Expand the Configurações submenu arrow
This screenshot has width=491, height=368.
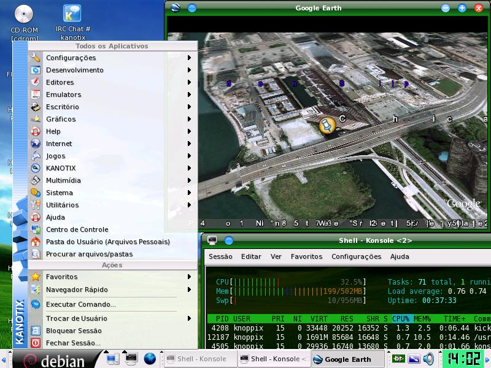(x=189, y=58)
